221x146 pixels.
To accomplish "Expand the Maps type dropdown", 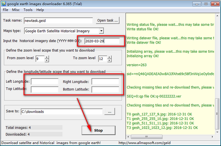I will click(101, 31).
